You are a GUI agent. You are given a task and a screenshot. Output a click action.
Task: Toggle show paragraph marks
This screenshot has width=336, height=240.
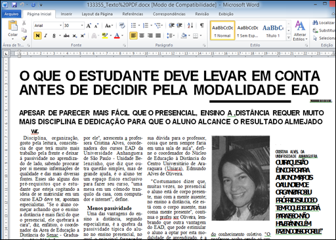tap(201, 26)
